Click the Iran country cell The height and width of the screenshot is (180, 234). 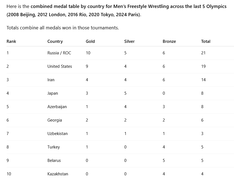pos(51,80)
